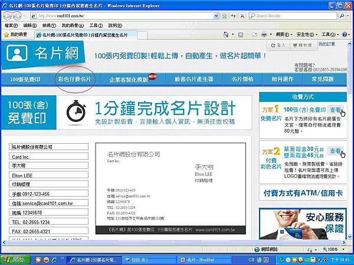Switch to 名片 - WordPad taskbar button
Screen dimensions: 354x265
click(204, 260)
